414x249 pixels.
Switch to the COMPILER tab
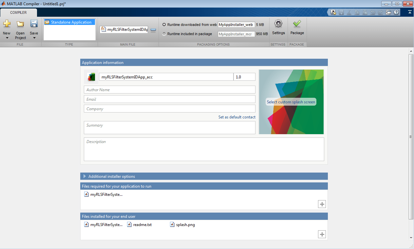tap(18, 12)
